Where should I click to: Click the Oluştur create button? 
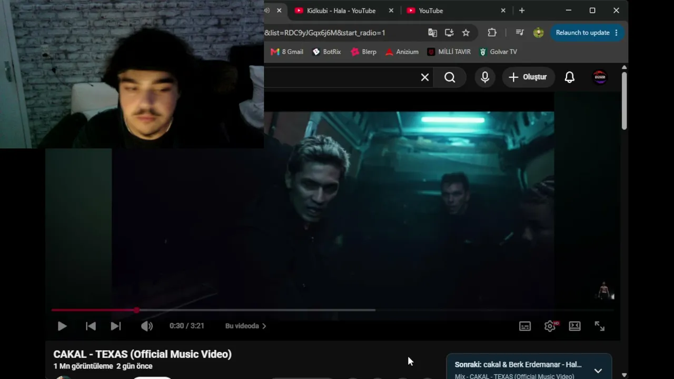point(528,77)
